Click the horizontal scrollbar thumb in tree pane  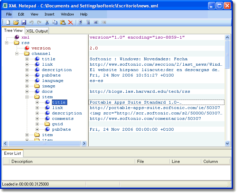tap(44, 143)
